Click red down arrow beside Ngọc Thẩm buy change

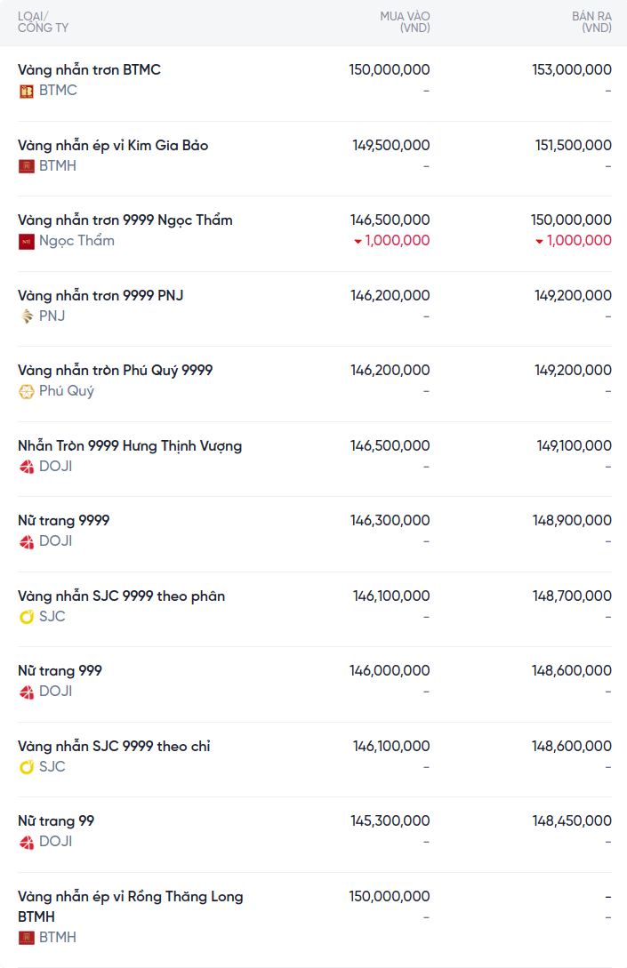point(358,241)
